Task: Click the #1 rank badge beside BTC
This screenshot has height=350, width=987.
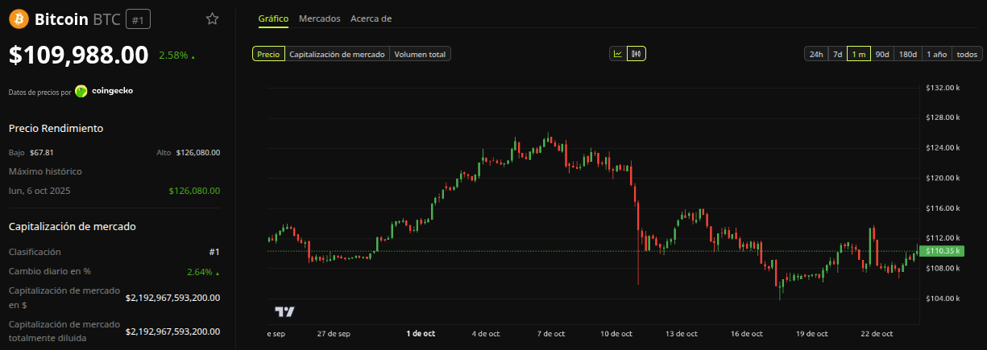Action: click(138, 19)
